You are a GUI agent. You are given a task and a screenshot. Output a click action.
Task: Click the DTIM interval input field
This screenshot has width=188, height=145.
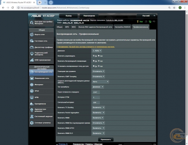[x=96, y=97]
